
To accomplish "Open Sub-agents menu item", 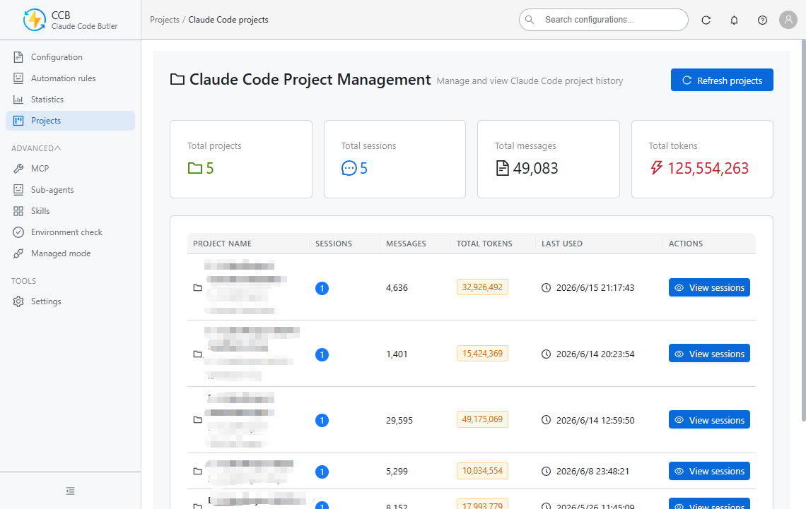I will tap(71, 190).
